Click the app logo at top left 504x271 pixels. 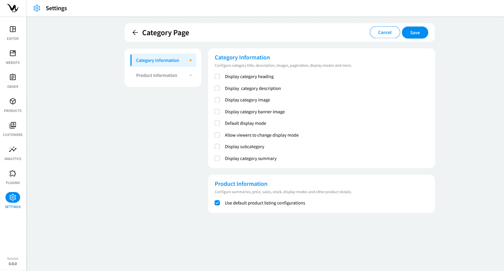coord(13,8)
